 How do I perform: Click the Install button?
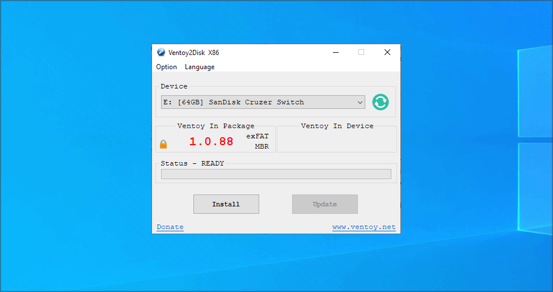click(x=226, y=204)
